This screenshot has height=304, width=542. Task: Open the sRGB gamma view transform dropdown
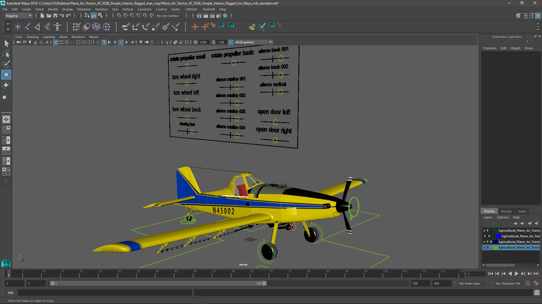point(253,42)
